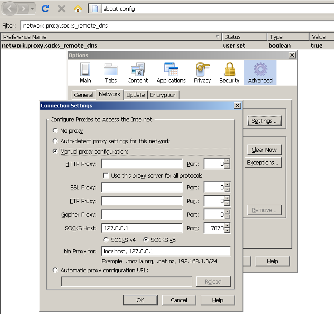334x314 pixels.
Task: Select the No proxy radio button
Action: [x=55, y=130]
